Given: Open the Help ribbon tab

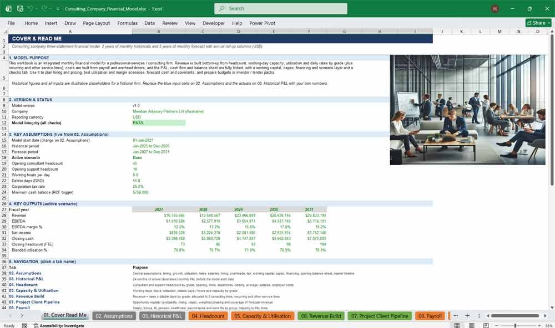Looking at the screenshot, I should [237, 23].
